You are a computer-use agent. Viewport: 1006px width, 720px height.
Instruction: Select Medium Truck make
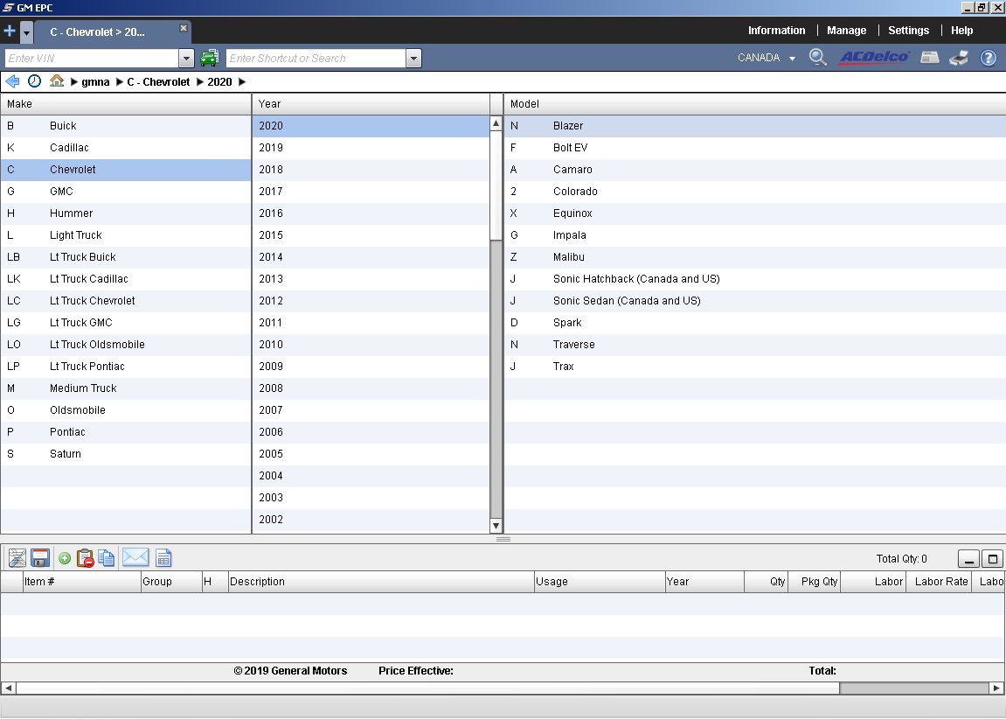pyautogui.click(x=126, y=388)
